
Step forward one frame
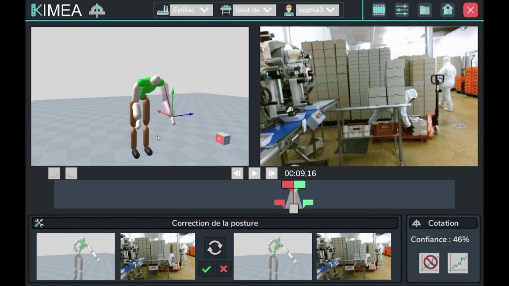pyautogui.click(x=271, y=173)
